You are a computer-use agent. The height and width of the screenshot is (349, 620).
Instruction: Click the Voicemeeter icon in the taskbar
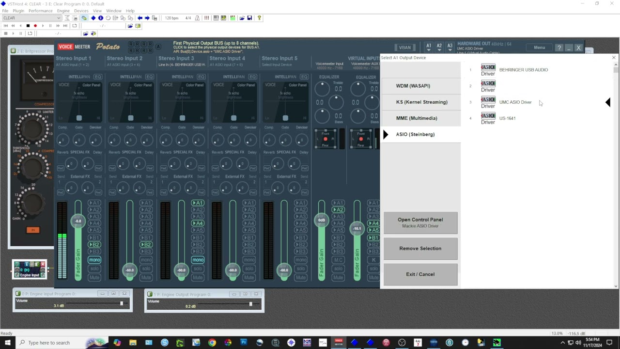tap(339, 342)
